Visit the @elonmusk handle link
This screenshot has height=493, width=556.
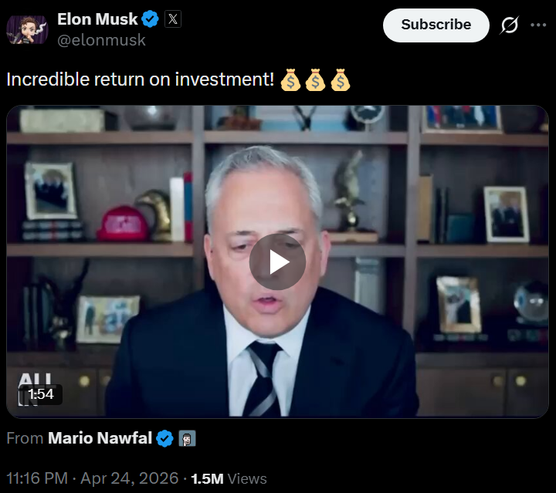(x=101, y=40)
